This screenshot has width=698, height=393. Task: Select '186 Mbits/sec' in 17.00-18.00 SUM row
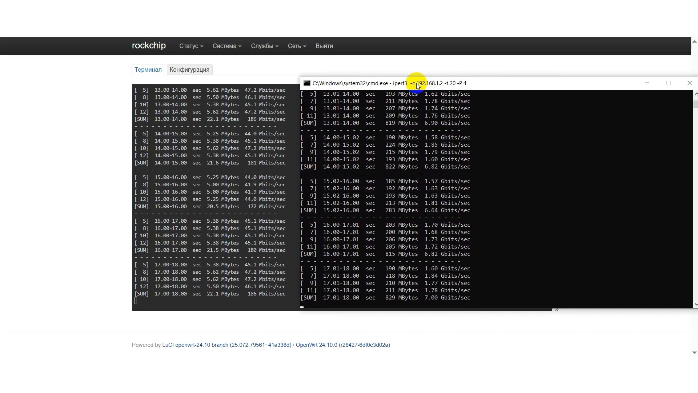pos(266,294)
